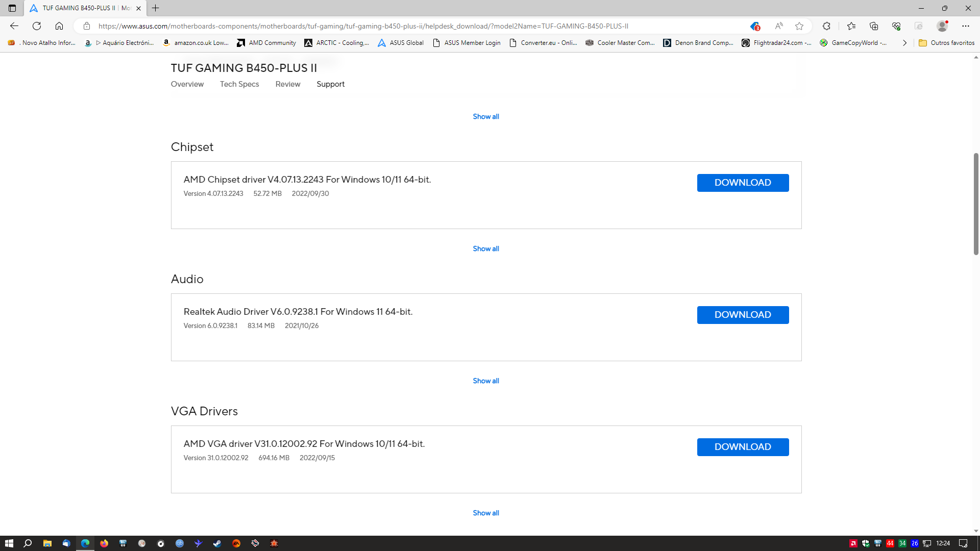Image resolution: width=980 pixels, height=551 pixels.
Task: Open the user profile avatar
Action: point(942,26)
